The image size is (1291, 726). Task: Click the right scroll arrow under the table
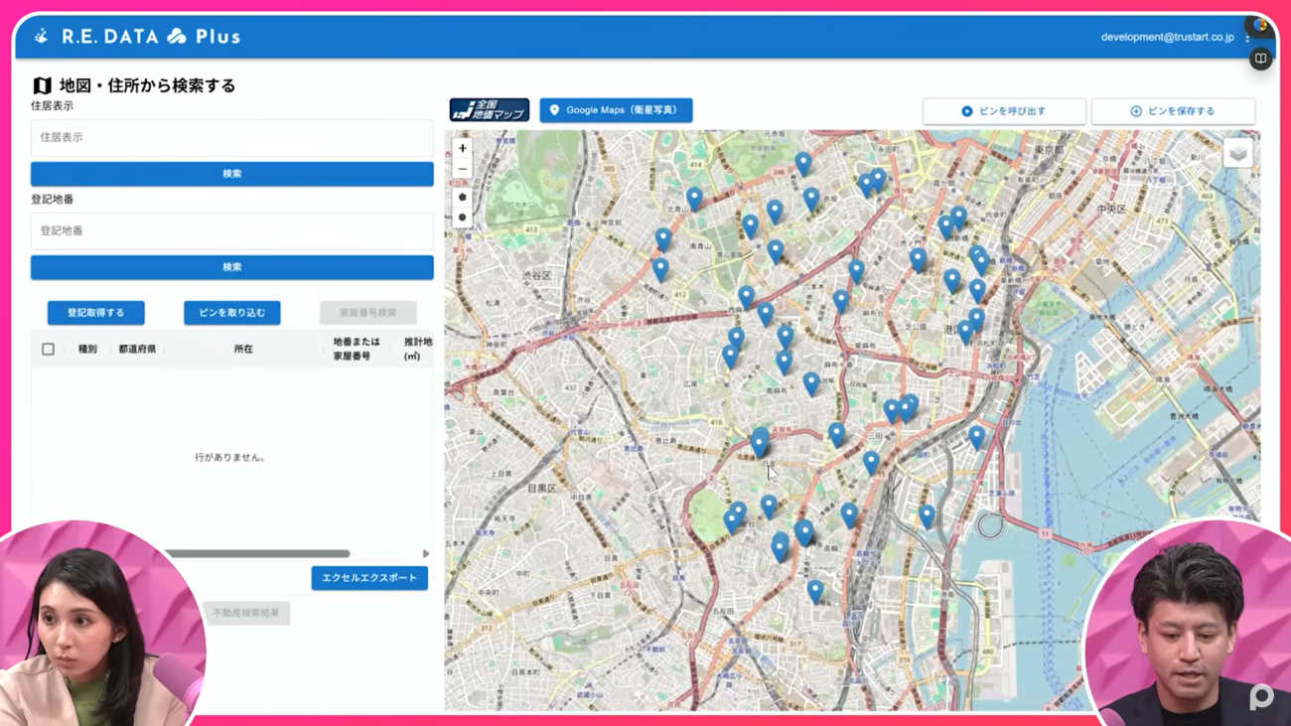click(426, 554)
